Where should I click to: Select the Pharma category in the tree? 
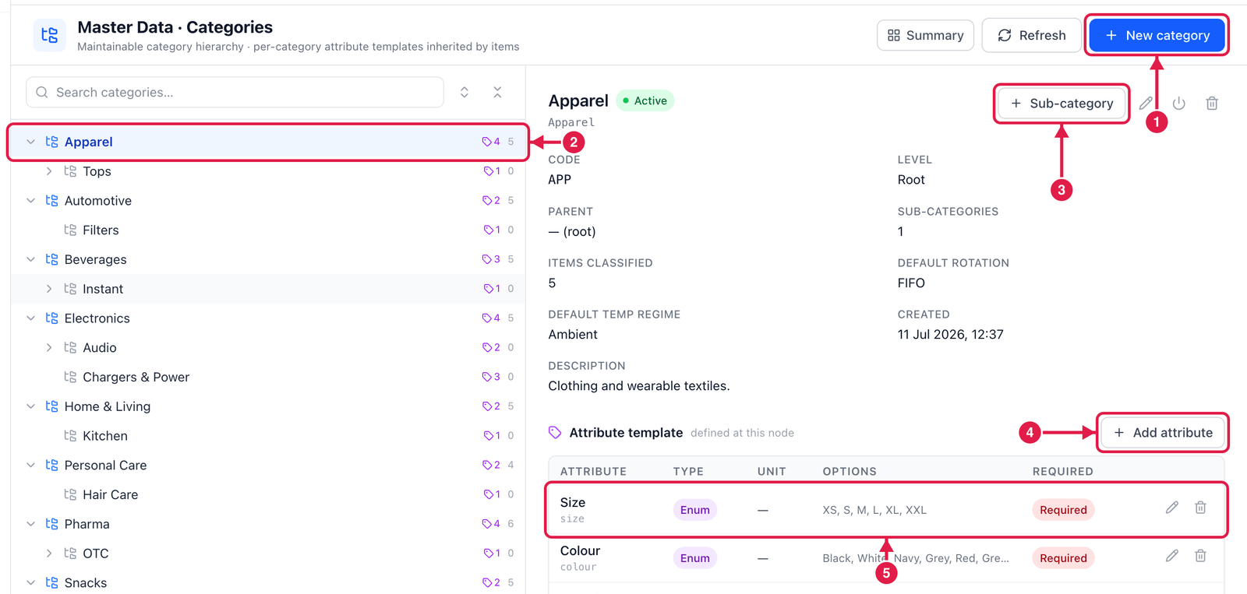pyautogui.click(x=268, y=525)
